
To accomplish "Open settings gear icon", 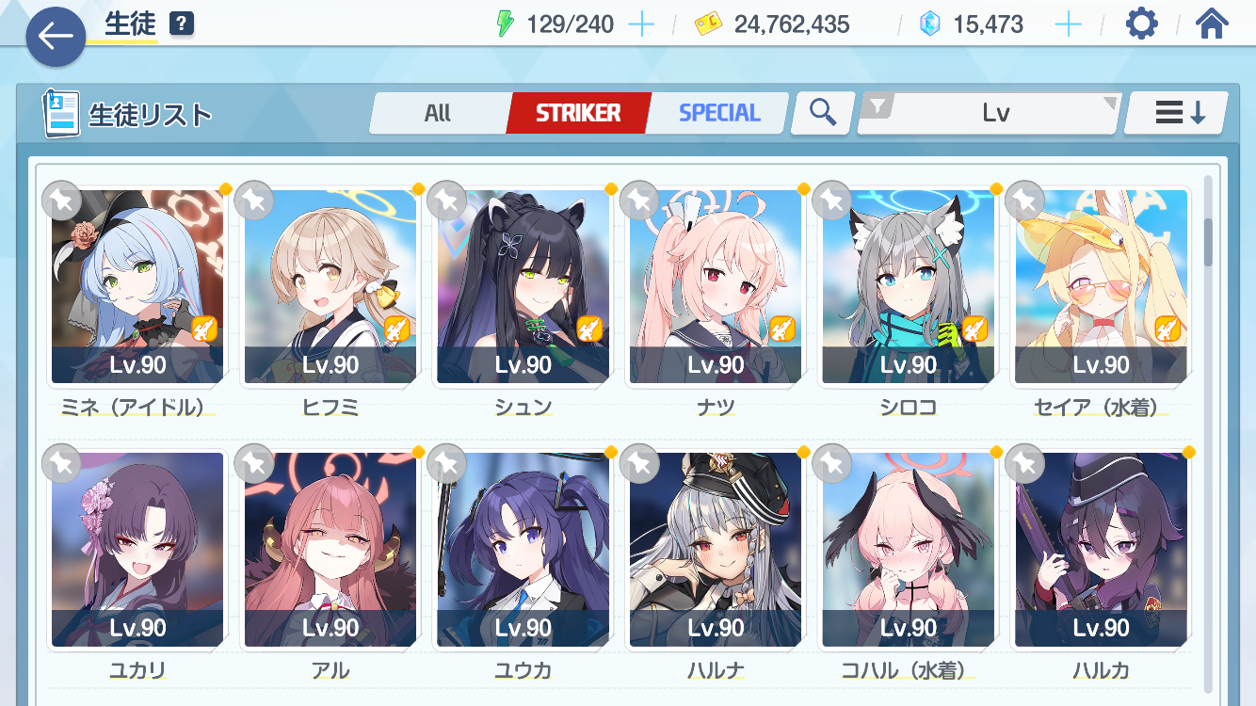I will [1142, 24].
